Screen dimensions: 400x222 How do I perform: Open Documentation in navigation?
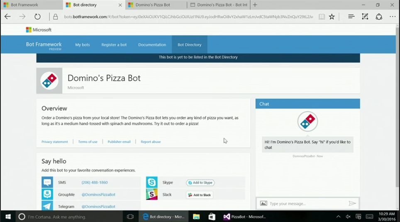(152, 45)
